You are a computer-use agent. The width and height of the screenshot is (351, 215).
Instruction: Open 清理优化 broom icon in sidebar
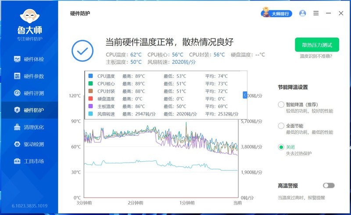[x=17, y=127]
